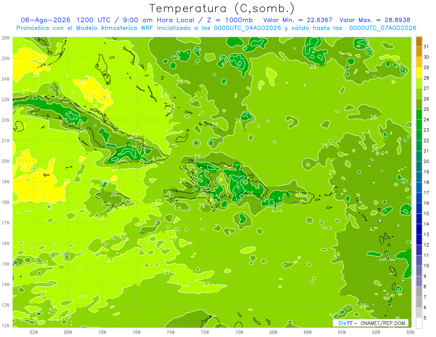Click the '16N' latitude axis label

coord(5,243)
